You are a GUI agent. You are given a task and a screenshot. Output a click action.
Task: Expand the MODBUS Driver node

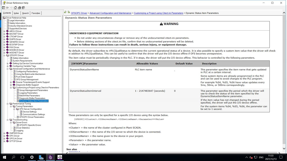click(x=4, y=50)
